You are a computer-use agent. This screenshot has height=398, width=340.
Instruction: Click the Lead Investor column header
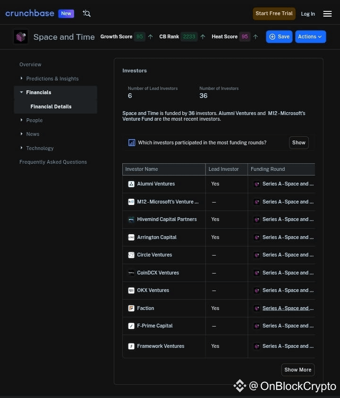click(227, 169)
